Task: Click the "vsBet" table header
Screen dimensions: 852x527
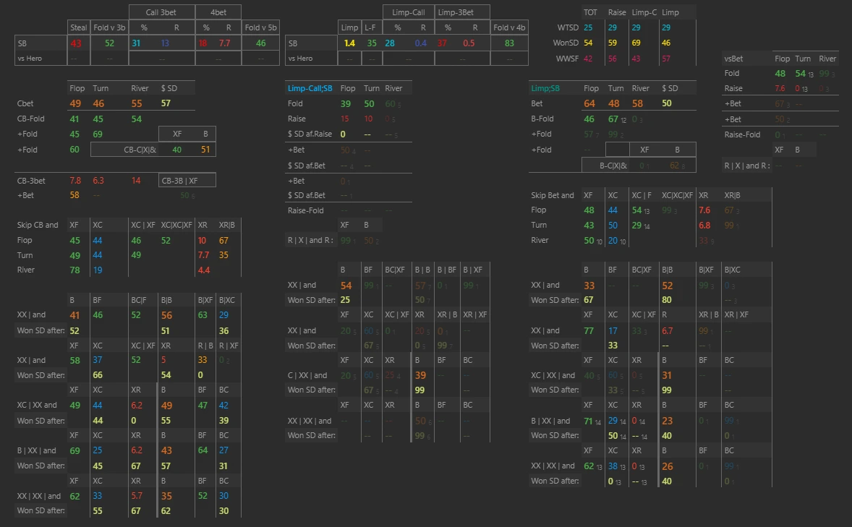Action: coord(733,58)
